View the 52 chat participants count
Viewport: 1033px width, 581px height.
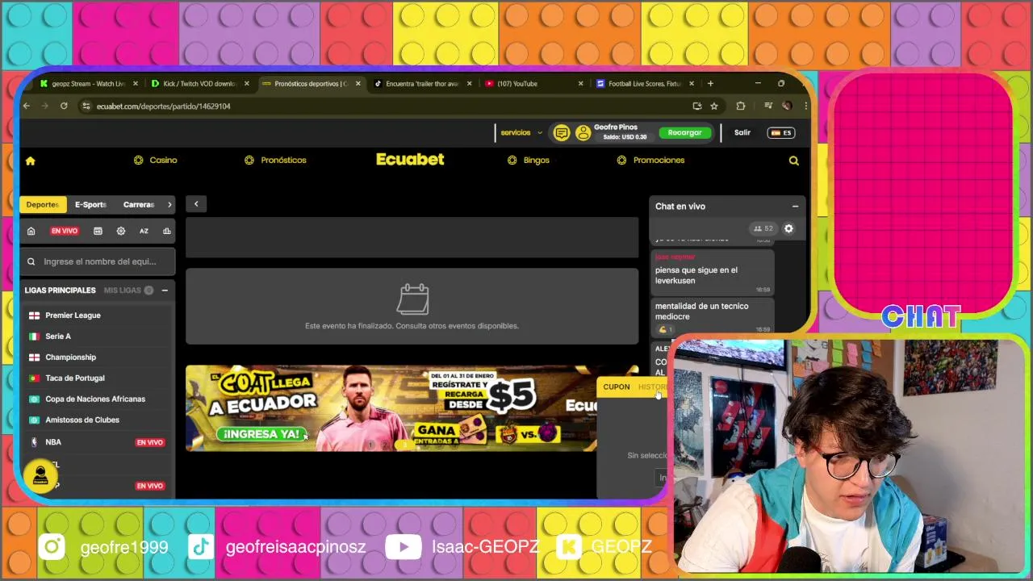[x=763, y=228]
